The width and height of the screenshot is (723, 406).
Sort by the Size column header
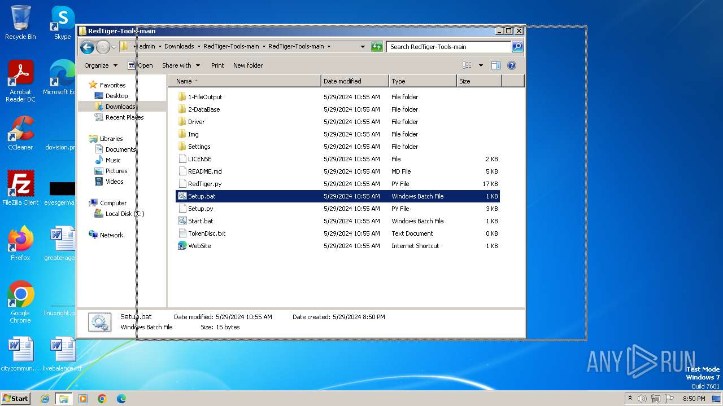(479, 81)
